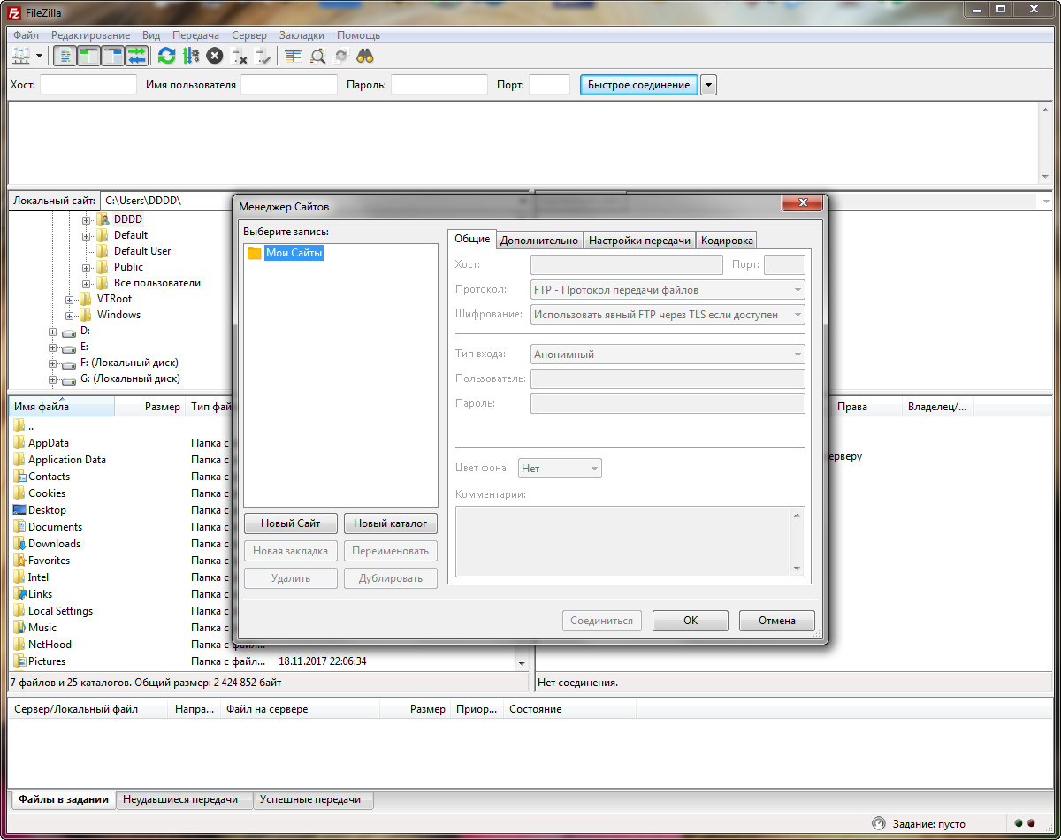Screen dimensions: 1061x840
Task: Open the Протокол dropdown
Action: 668,289
